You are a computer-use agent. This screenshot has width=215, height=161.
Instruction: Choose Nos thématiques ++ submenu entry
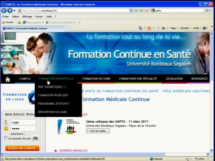[52, 87]
